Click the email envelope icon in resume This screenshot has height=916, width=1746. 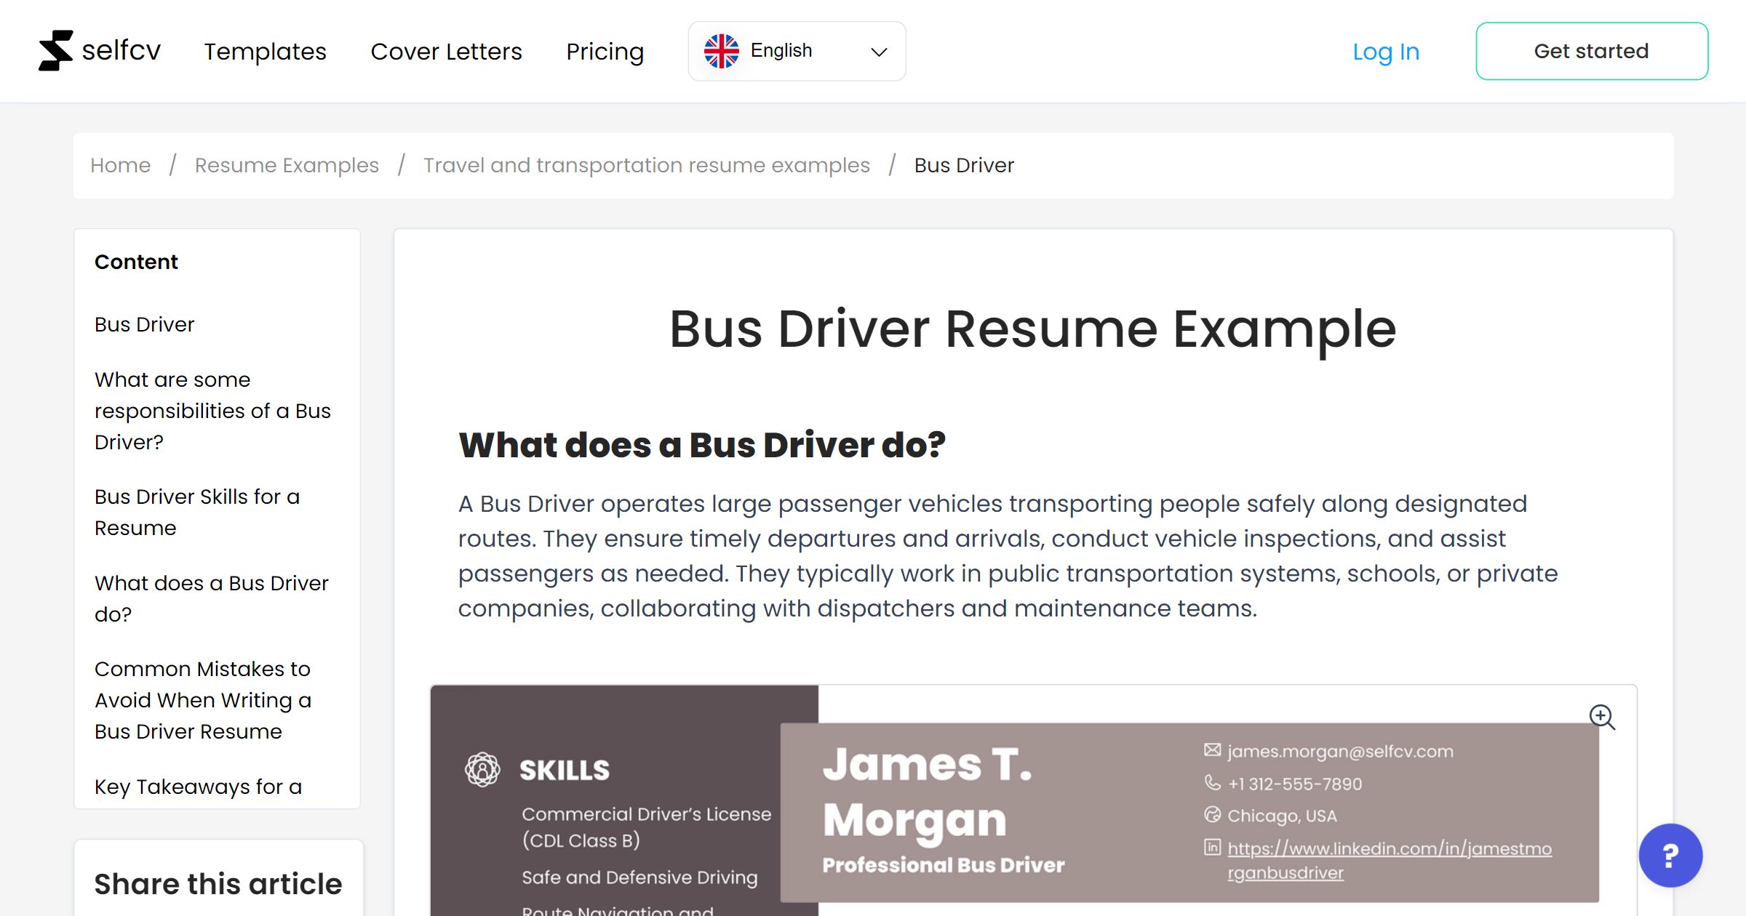(x=1212, y=750)
